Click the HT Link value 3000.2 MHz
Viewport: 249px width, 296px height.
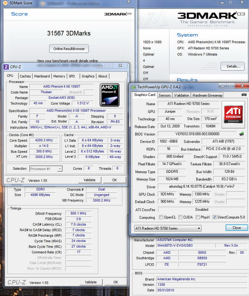pyautogui.click(x=44, y=157)
